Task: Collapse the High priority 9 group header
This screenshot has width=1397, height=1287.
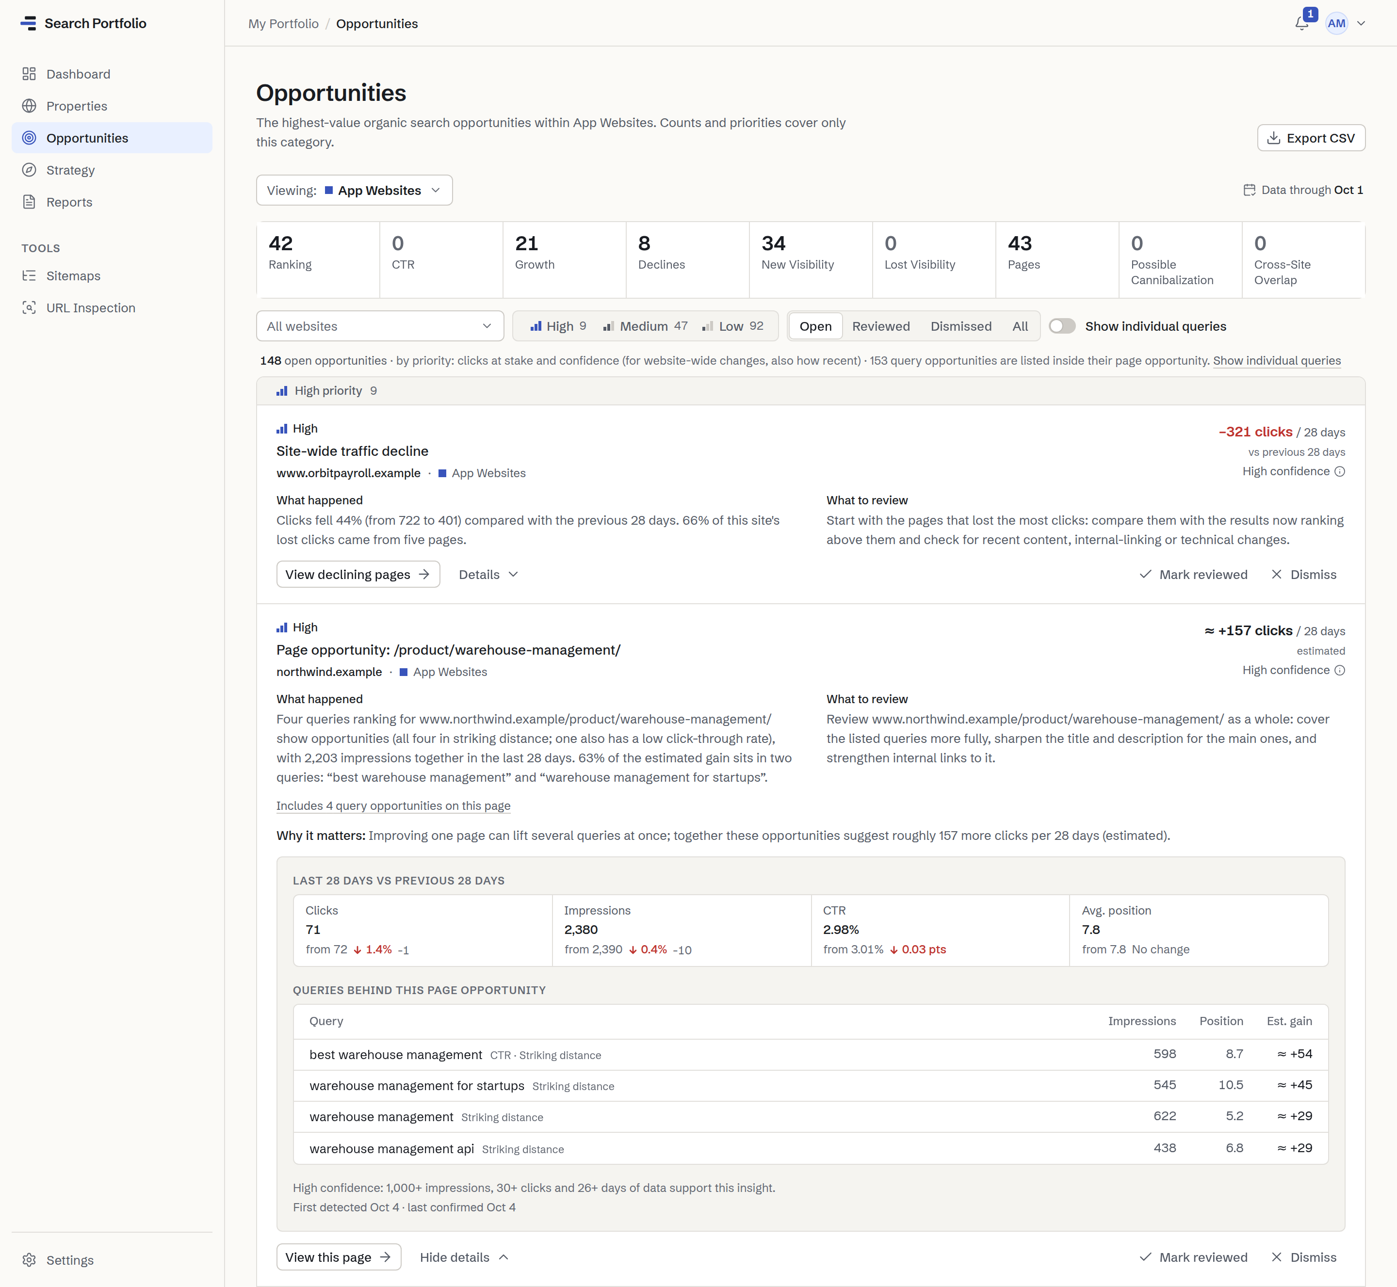Action: point(811,391)
